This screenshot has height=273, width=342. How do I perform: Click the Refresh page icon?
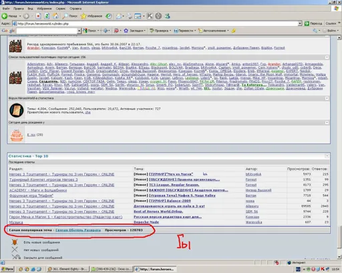tap(47, 16)
